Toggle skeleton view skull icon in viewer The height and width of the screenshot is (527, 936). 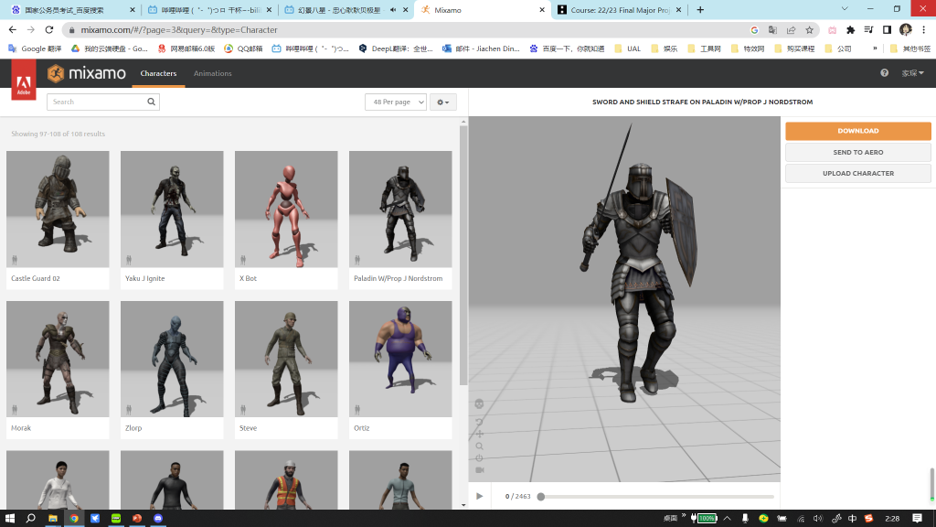(x=479, y=403)
